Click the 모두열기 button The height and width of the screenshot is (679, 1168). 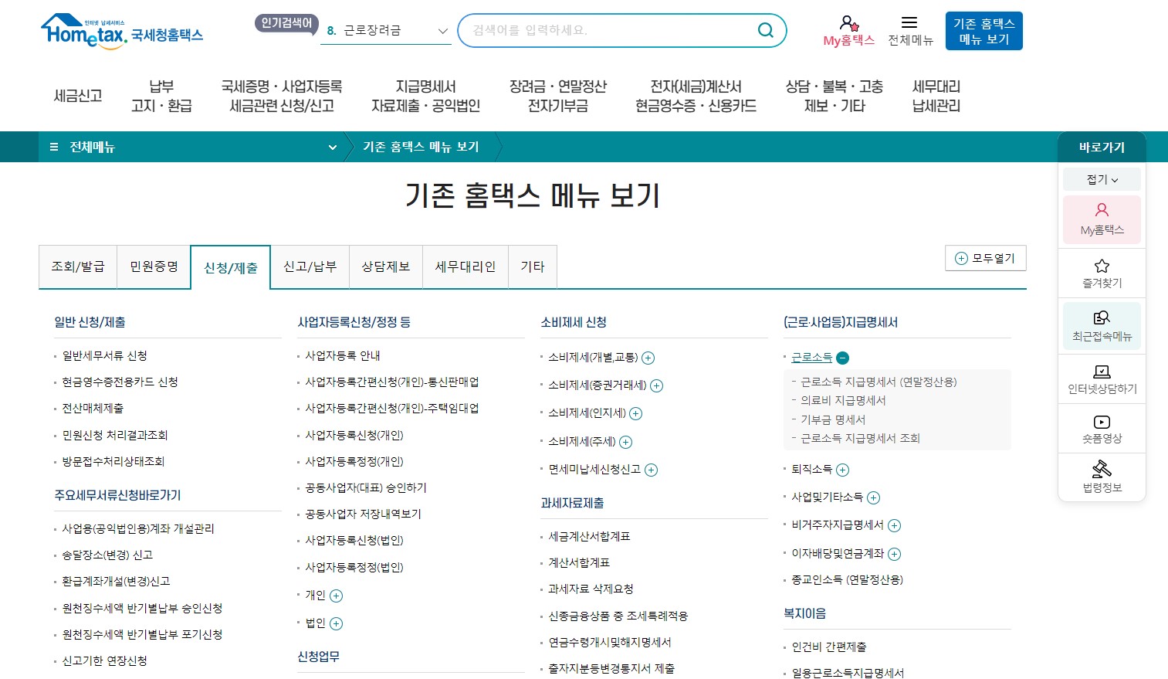[x=986, y=258]
